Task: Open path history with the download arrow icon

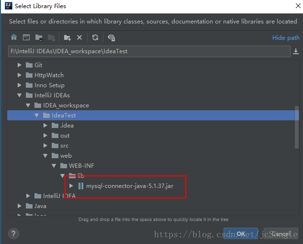Action: click(x=296, y=51)
